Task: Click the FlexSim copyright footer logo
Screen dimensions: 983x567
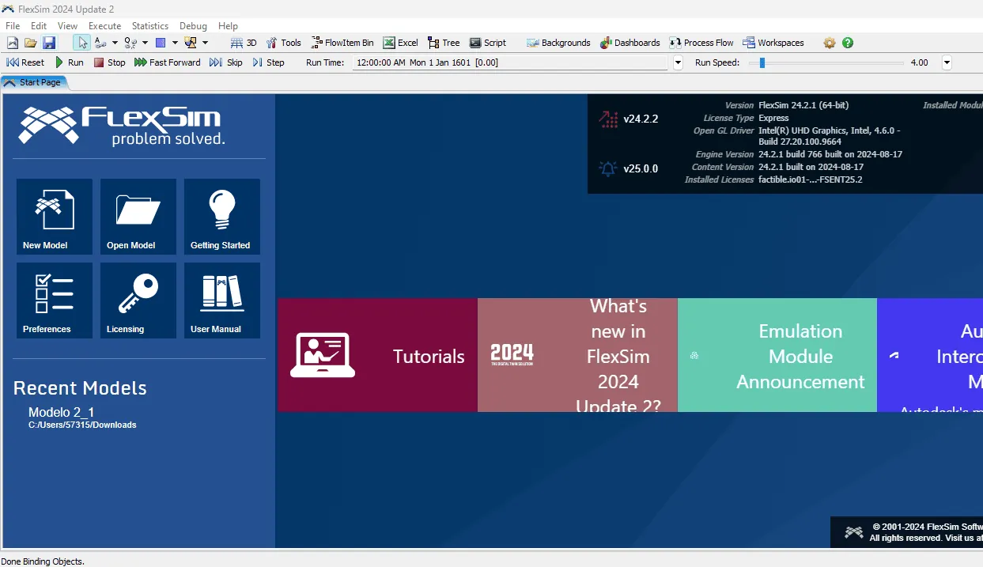Action: click(854, 532)
